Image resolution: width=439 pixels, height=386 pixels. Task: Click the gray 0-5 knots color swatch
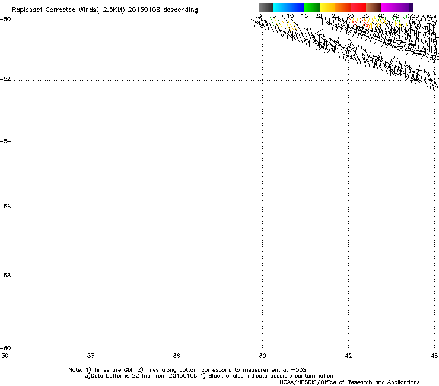(x=266, y=7)
